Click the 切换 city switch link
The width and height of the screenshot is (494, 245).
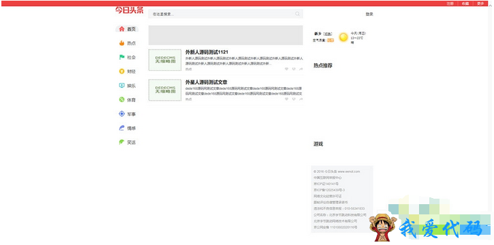[x=328, y=33]
